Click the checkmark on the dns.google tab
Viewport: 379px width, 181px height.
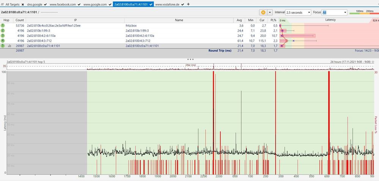click(x=46, y=4)
